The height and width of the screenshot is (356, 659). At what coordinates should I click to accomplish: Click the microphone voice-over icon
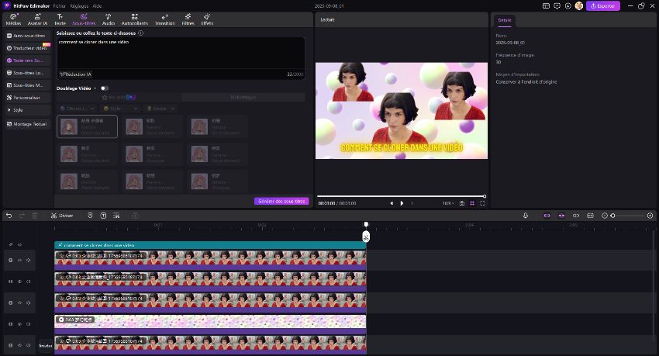(x=526, y=215)
